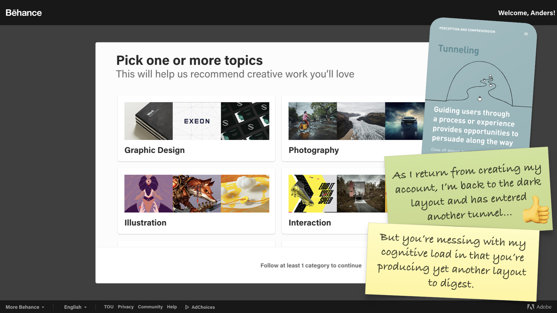Open the Help link in footer
The image size is (557, 313).
click(x=172, y=307)
